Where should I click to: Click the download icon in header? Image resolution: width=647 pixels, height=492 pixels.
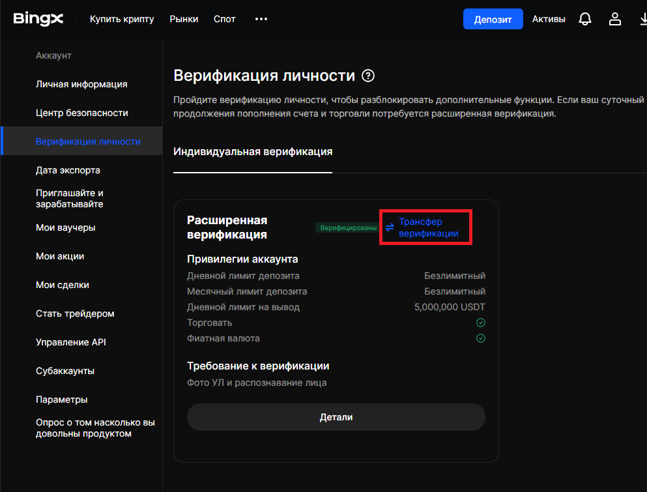pos(643,19)
